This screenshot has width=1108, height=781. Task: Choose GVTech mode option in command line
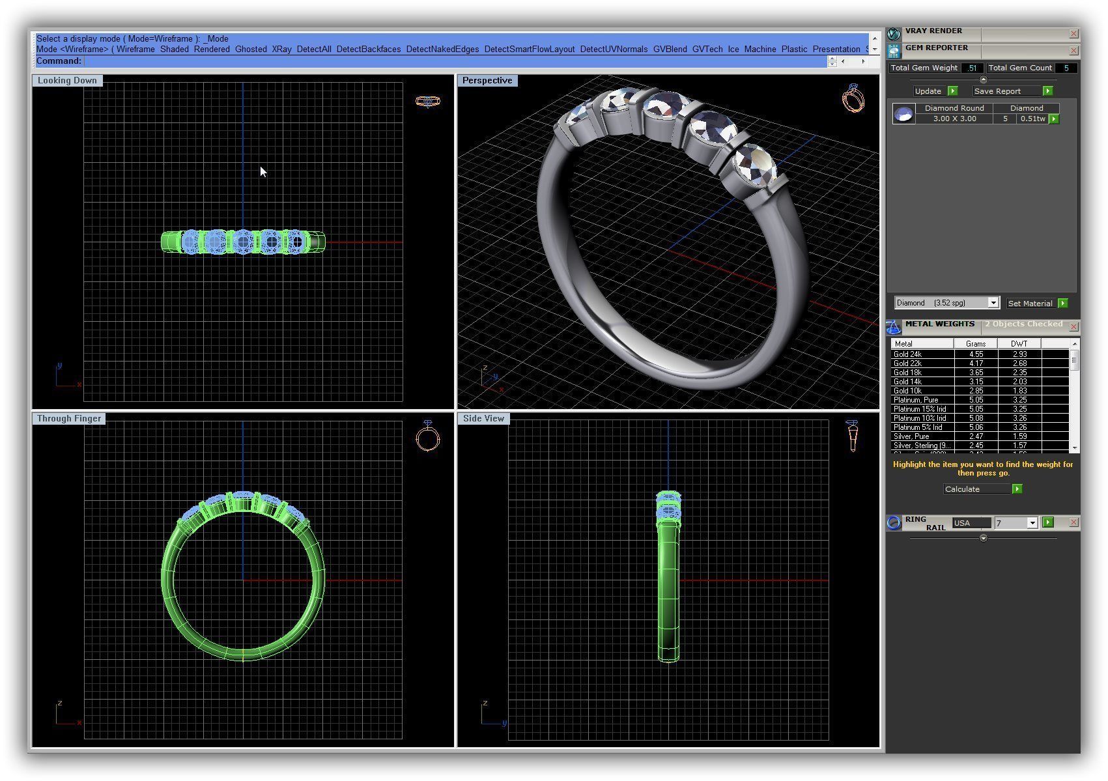coord(707,50)
